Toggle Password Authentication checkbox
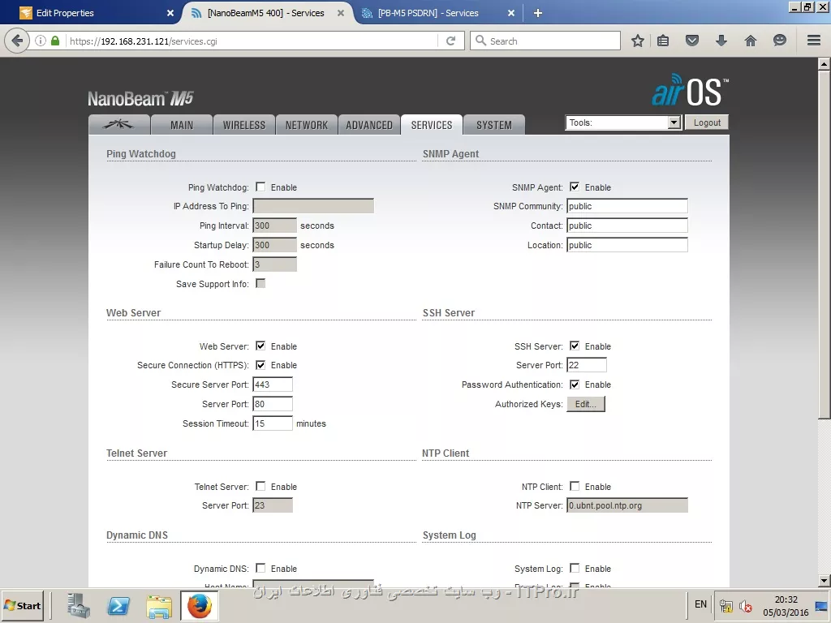The height and width of the screenshot is (623, 831). (x=575, y=385)
